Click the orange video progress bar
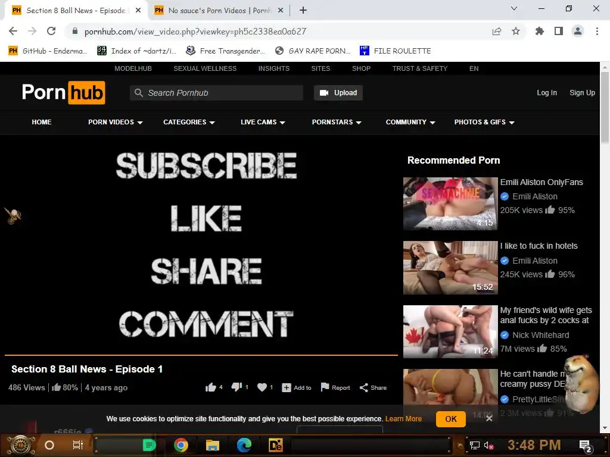Viewport: 610px width, 457px height. 201,355
